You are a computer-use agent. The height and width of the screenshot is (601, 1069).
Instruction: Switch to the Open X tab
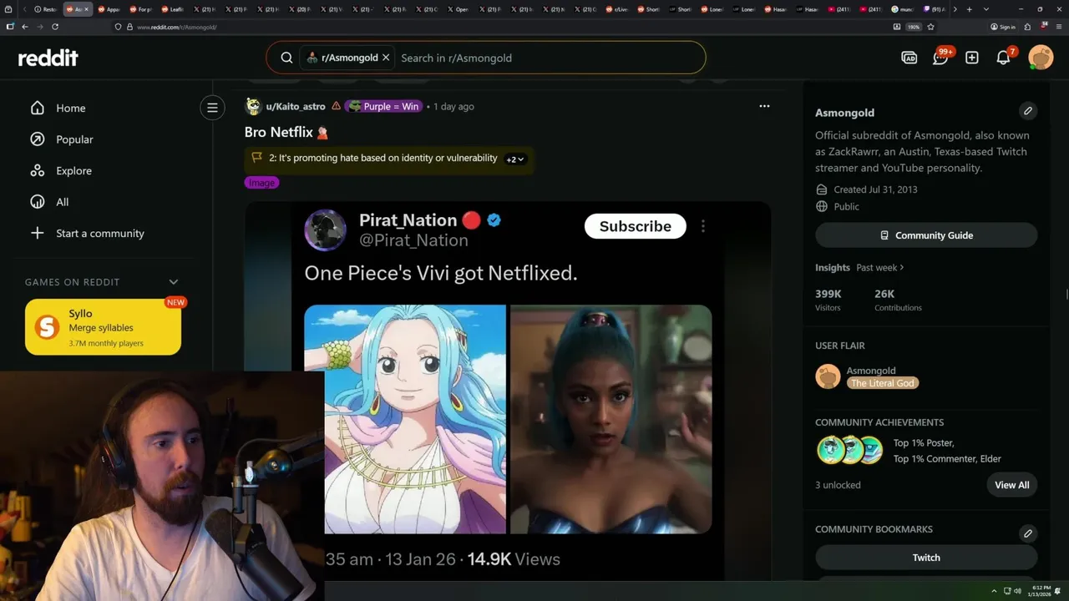459,9
